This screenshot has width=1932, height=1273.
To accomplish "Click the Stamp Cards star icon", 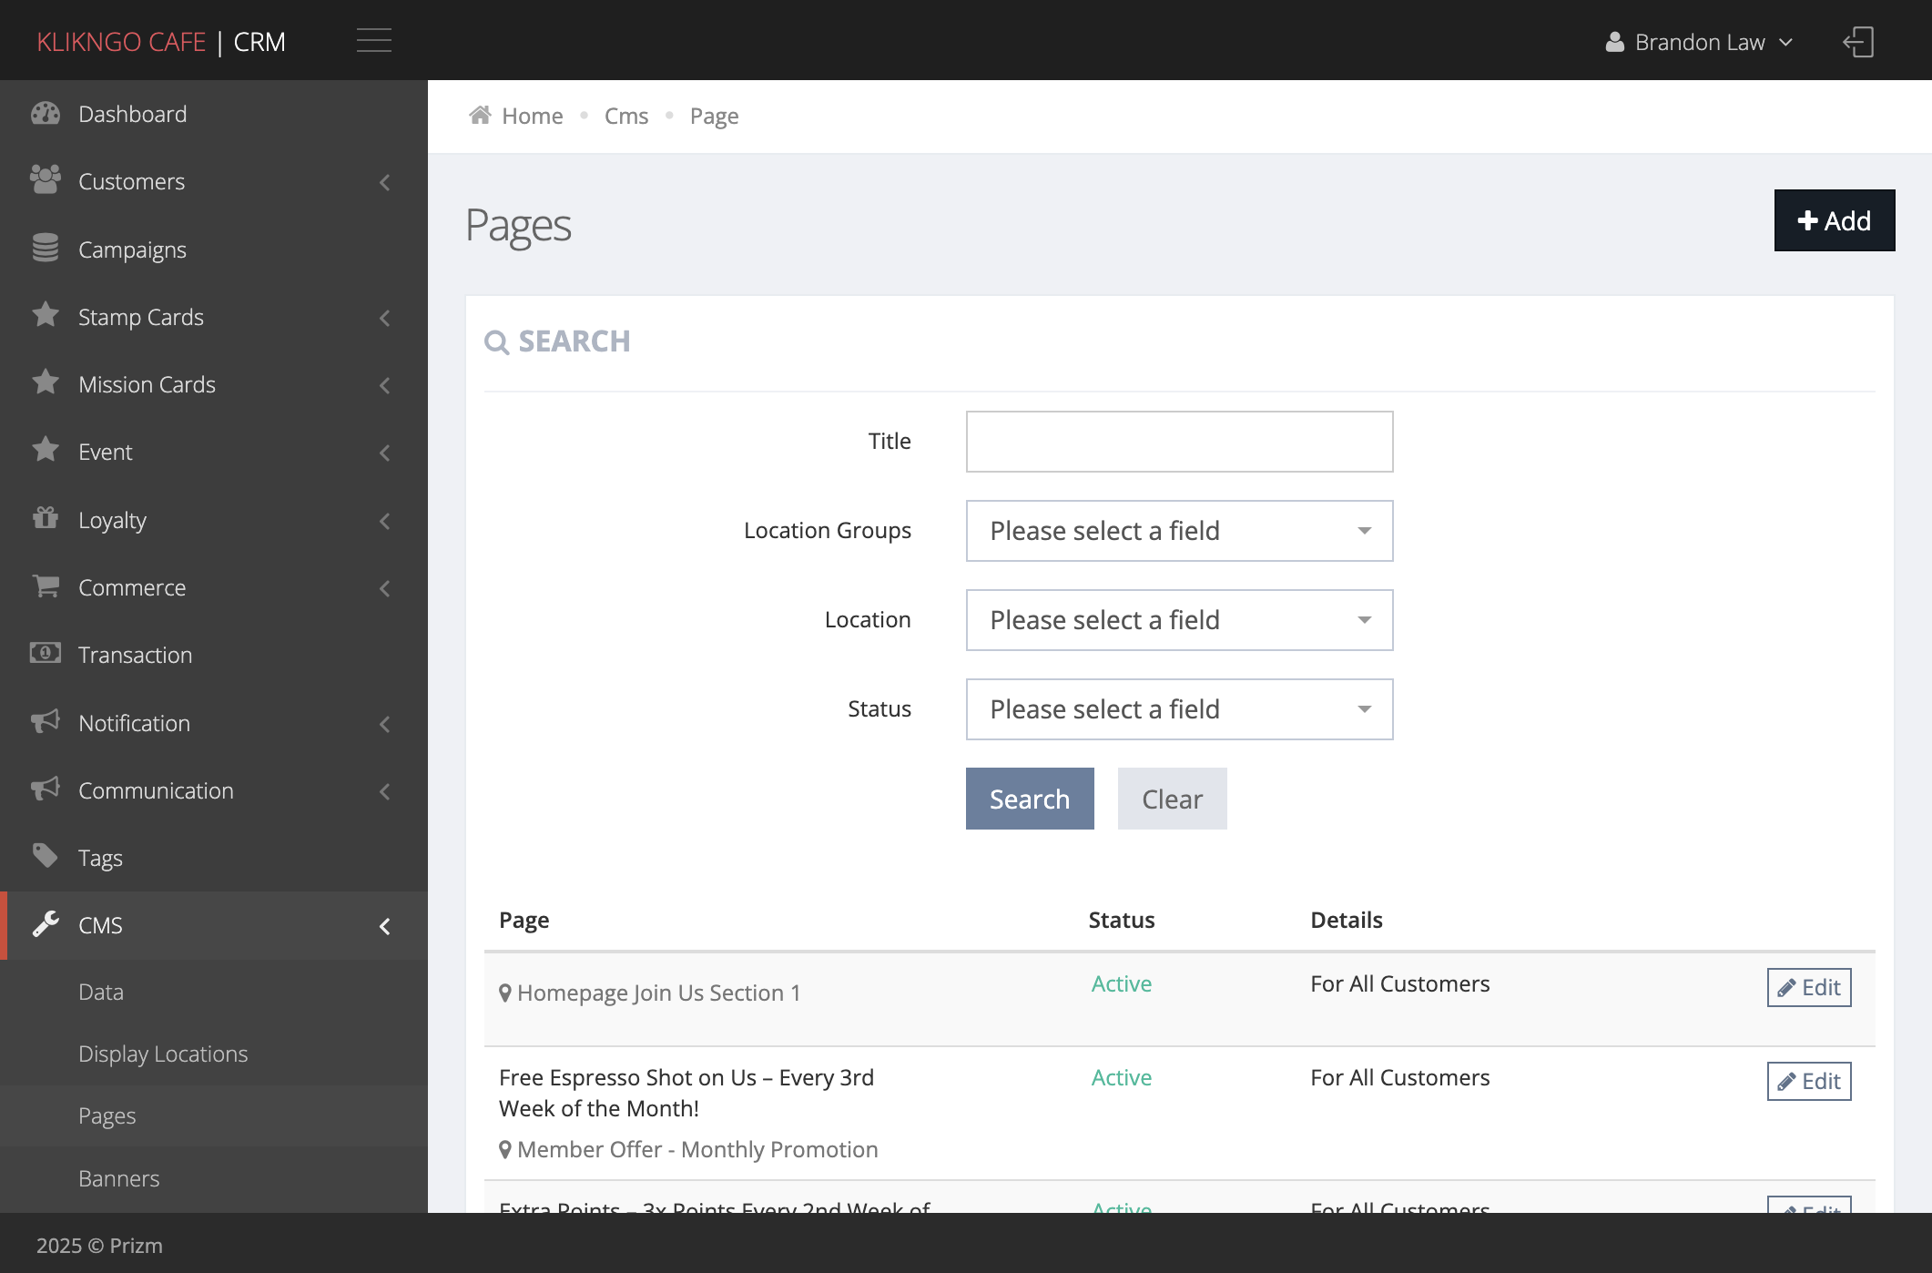I will coord(46,315).
